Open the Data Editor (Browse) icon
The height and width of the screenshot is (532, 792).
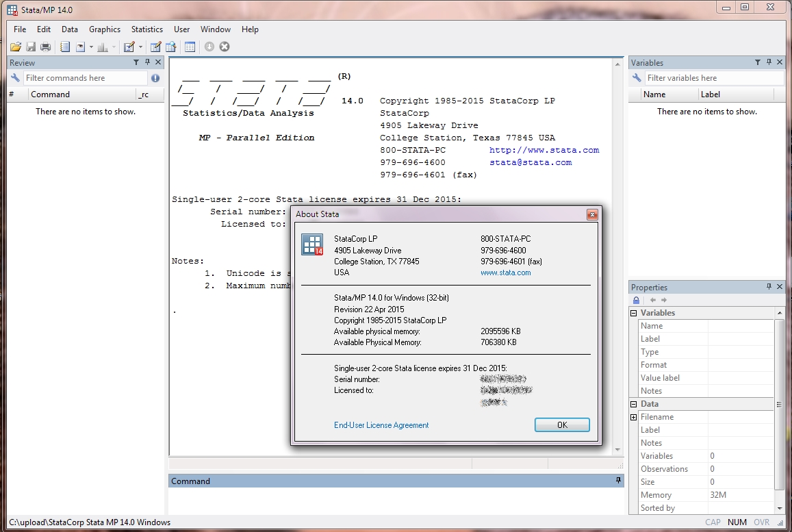coord(170,47)
